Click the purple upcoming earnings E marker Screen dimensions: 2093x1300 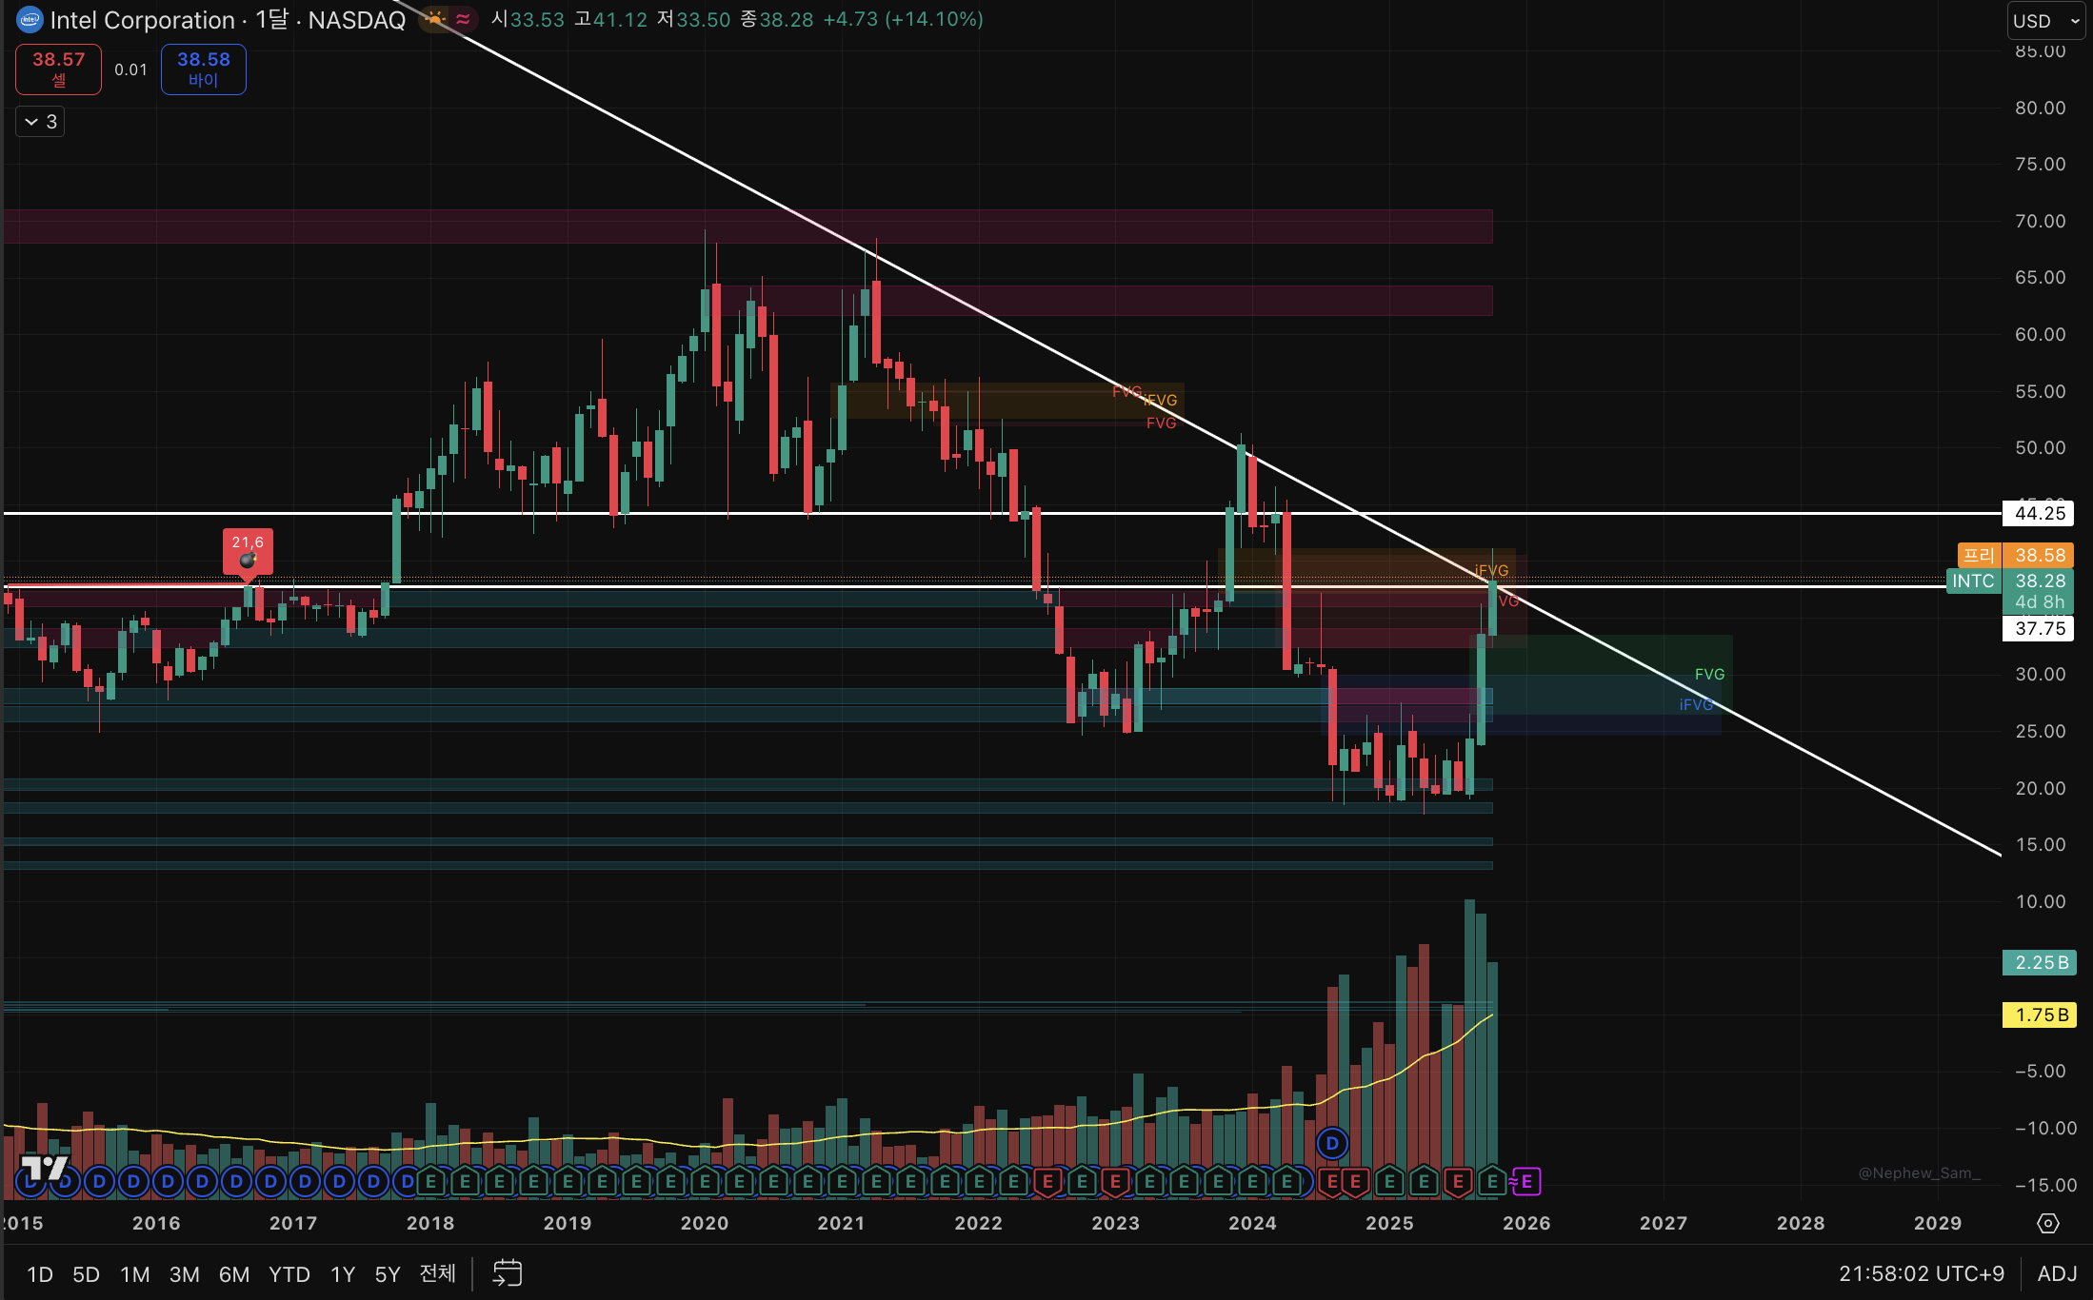point(1526,1182)
